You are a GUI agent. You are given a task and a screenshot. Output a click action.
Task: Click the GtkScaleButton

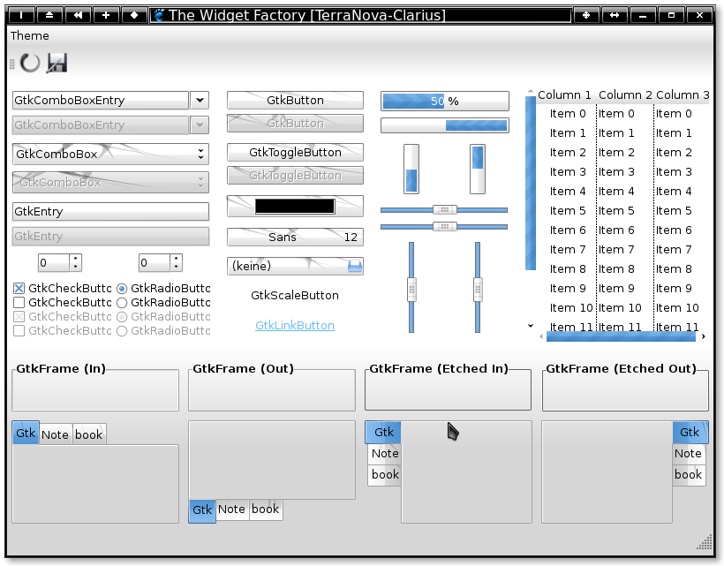[x=295, y=296]
